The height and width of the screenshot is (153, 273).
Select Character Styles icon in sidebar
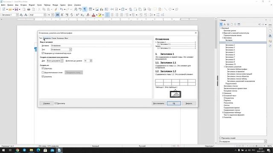click(225, 25)
